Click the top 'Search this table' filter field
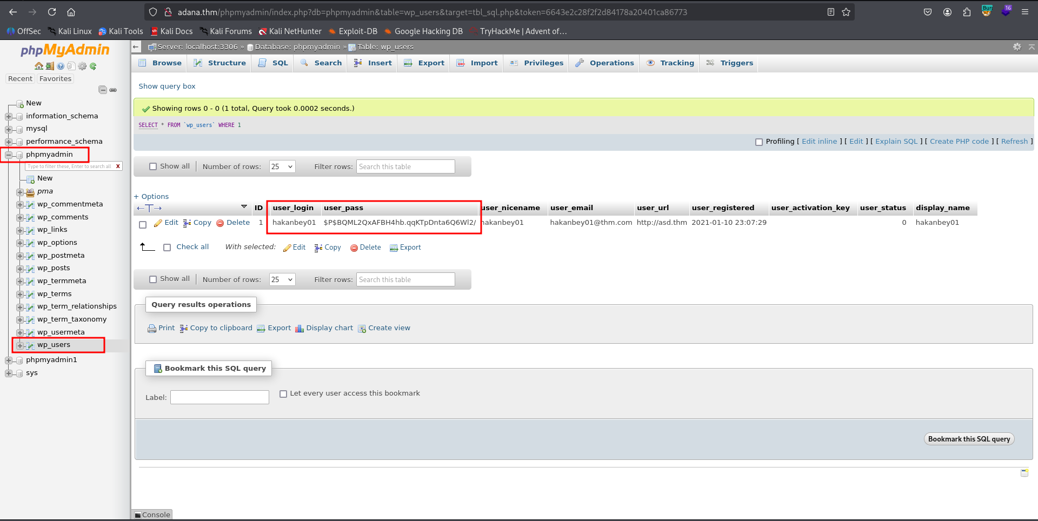This screenshot has height=521, width=1038. coord(405,166)
